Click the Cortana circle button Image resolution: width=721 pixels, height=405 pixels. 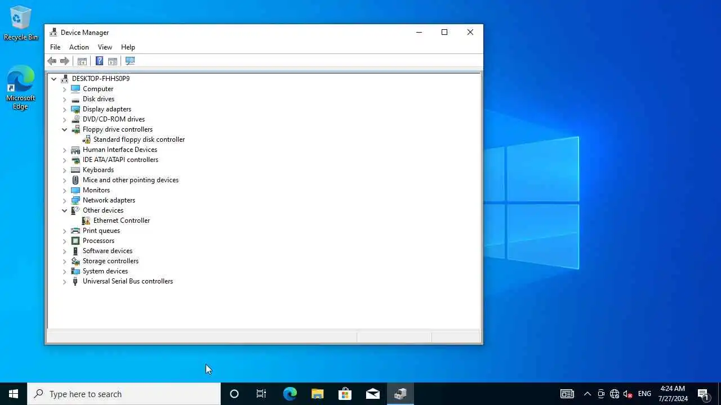[x=234, y=394]
